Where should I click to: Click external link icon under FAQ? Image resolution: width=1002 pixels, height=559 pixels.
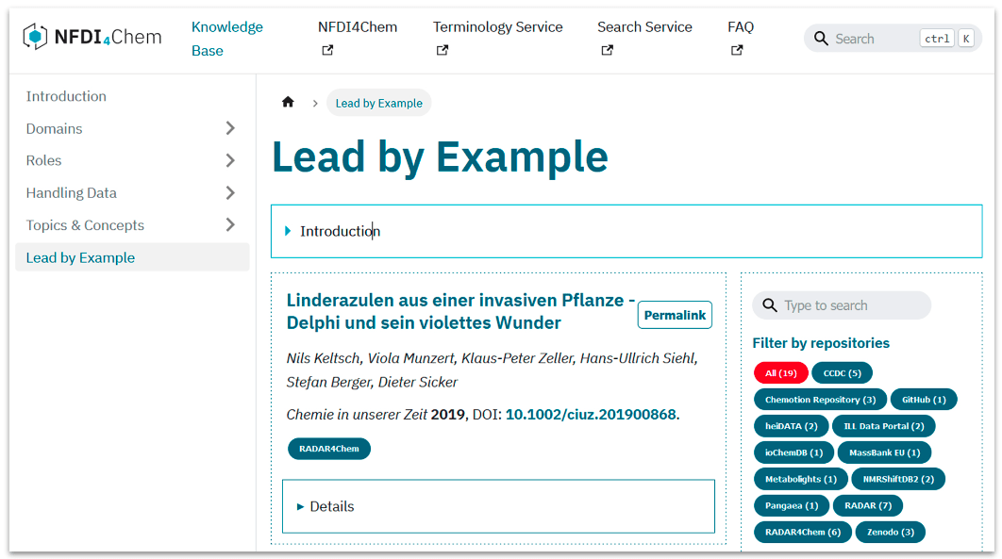[737, 50]
